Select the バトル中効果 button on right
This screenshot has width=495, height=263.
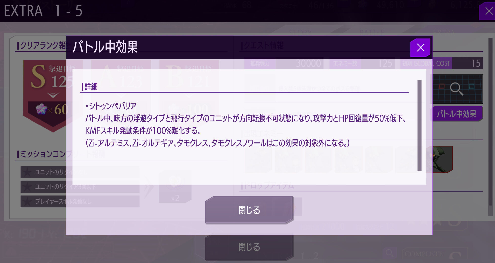[x=457, y=114]
